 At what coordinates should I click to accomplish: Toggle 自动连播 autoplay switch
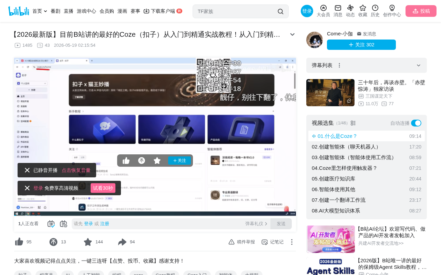click(416, 123)
